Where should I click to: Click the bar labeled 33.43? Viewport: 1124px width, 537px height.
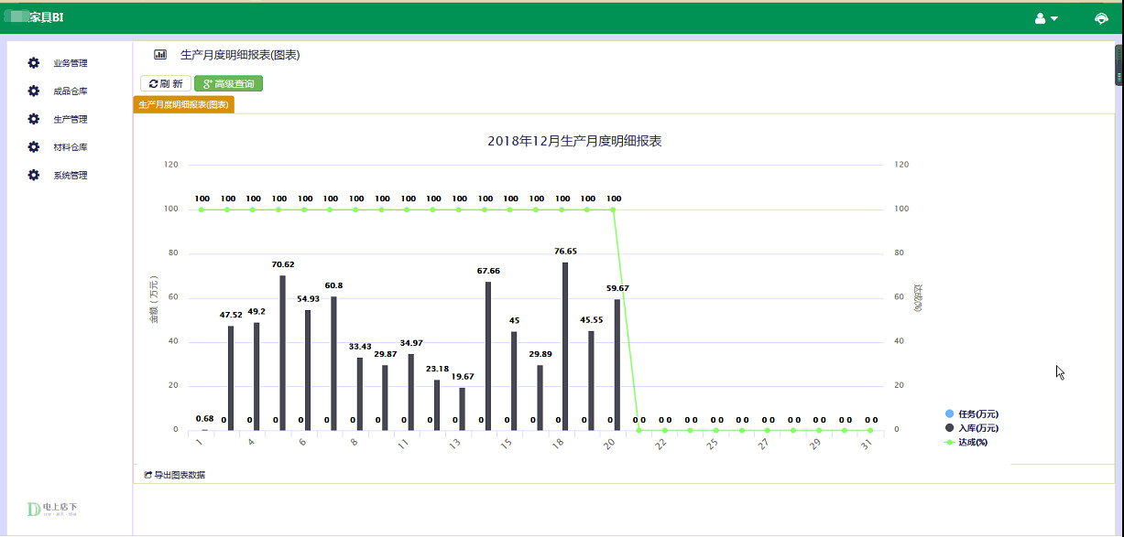[x=360, y=393]
